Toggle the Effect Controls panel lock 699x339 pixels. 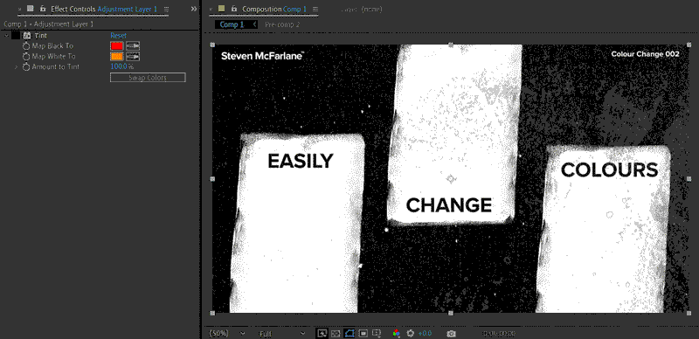click(x=43, y=9)
